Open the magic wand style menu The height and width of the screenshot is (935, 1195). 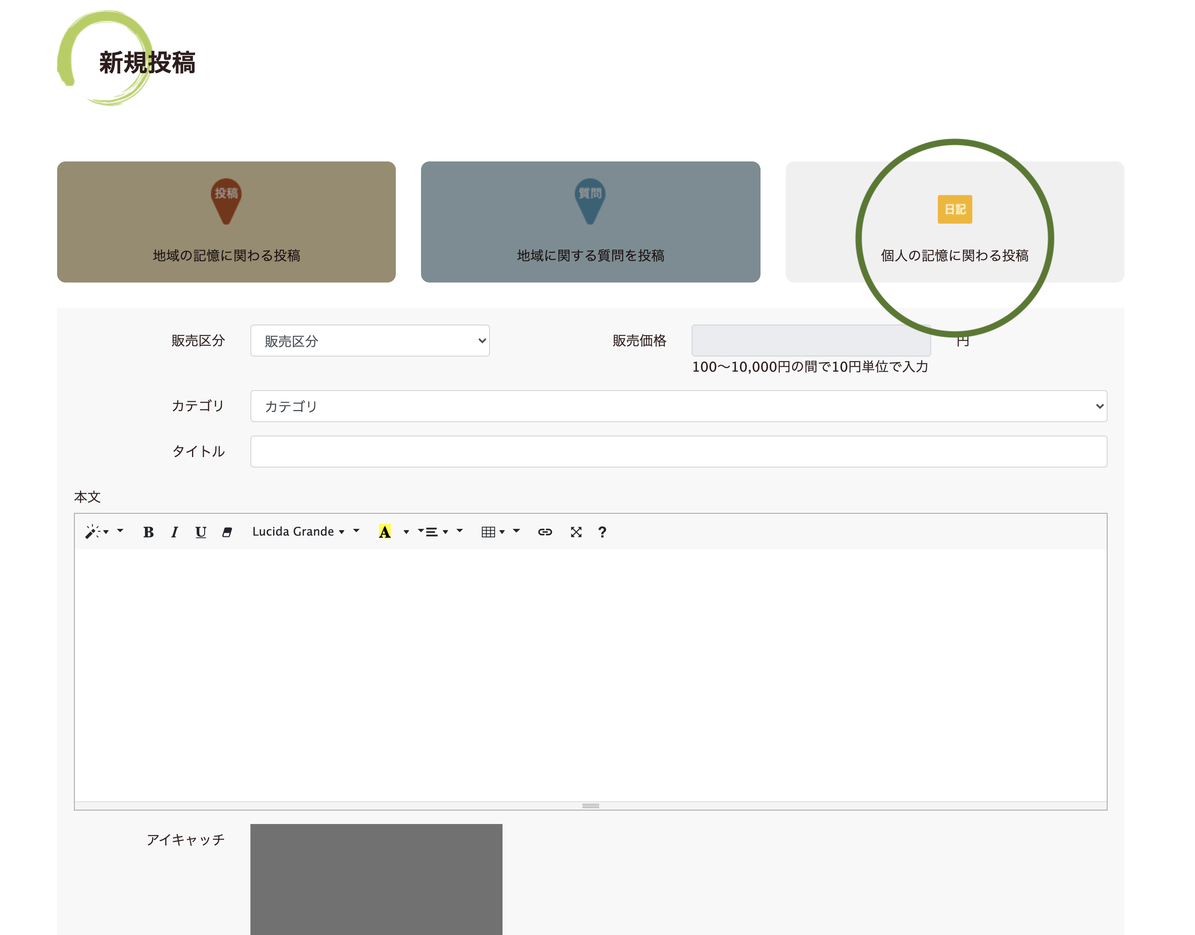pyautogui.click(x=97, y=531)
